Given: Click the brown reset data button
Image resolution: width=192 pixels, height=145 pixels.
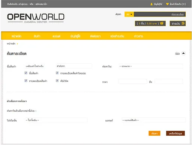Looking at the screenshot, I should point(175,133).
